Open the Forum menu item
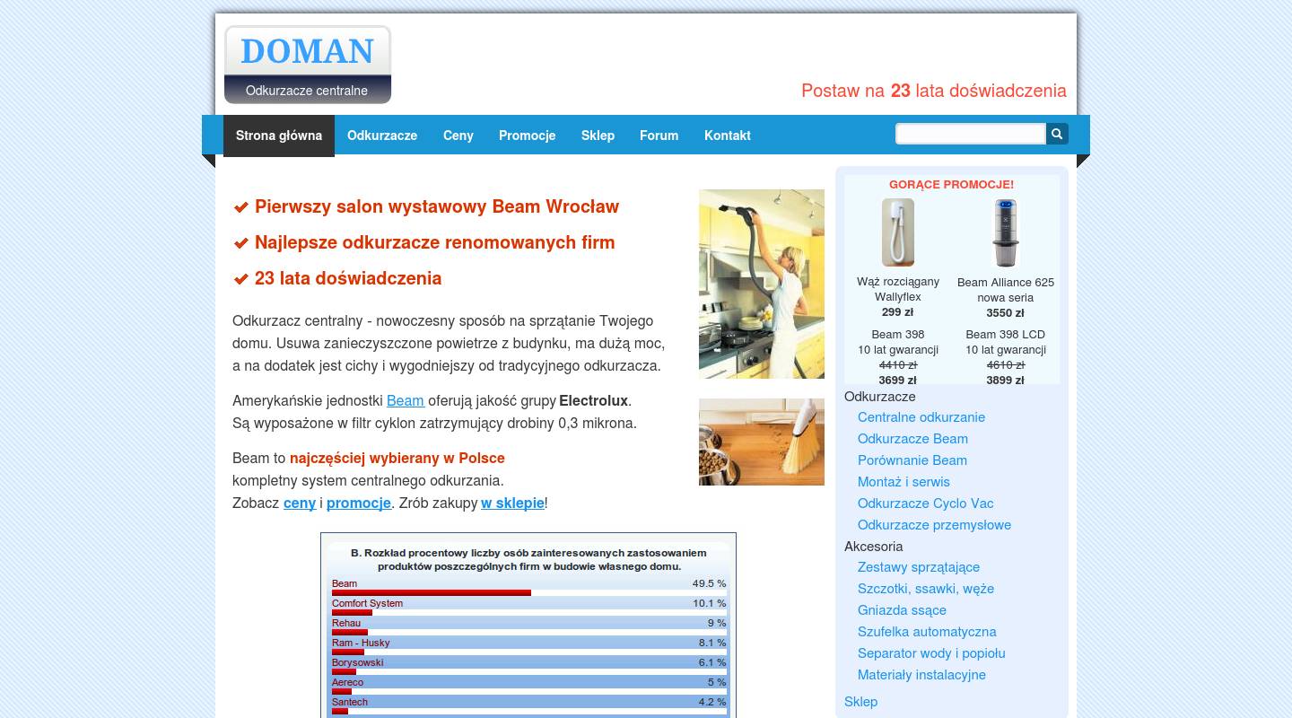This screenshot has height=718, width=1292. (x=659, y=136)
